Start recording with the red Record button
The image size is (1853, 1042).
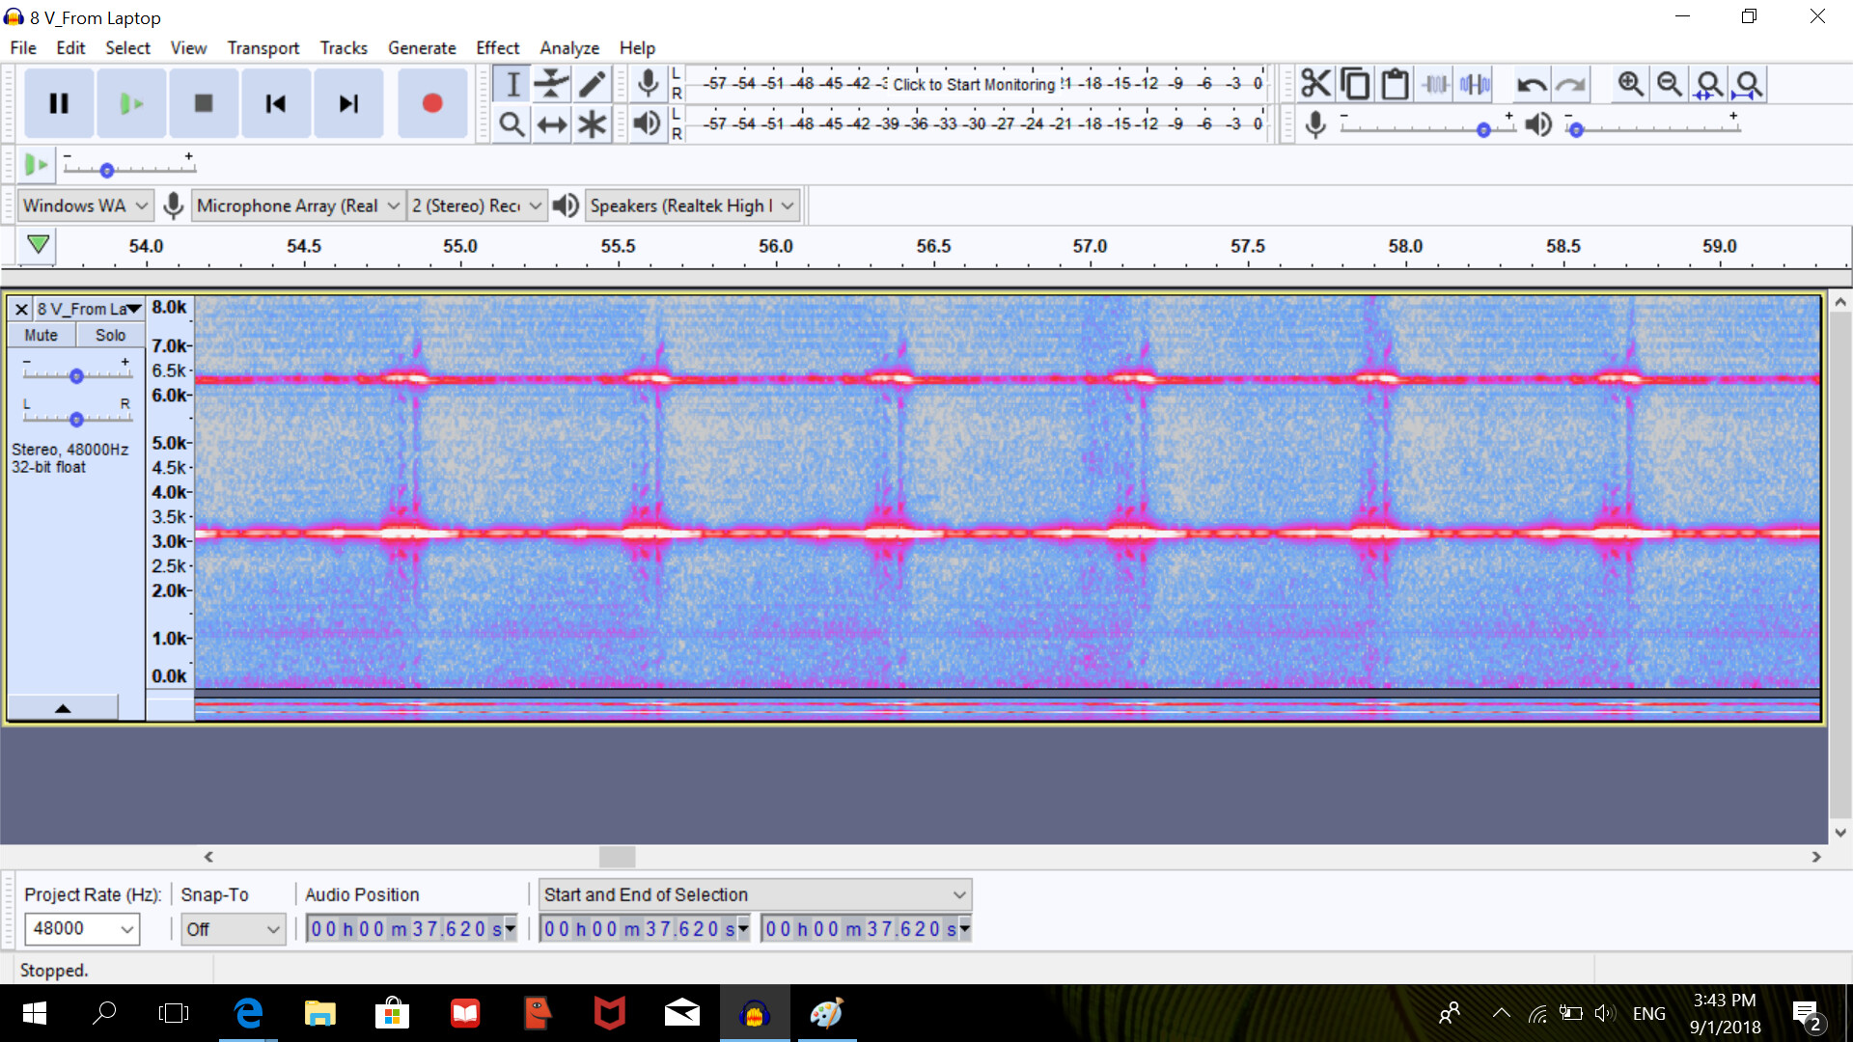point(432,103)
